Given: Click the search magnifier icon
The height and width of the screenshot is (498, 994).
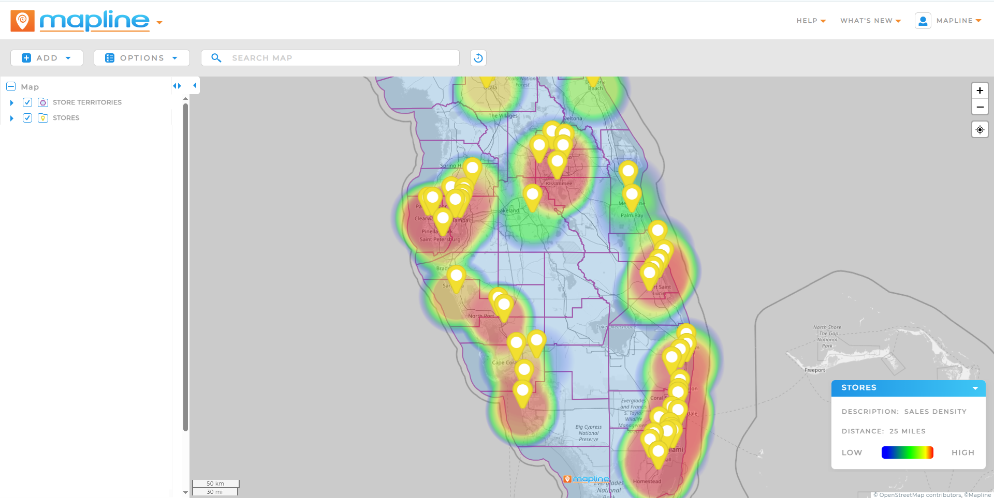Looking at the screenshot, I should pyautogui.click(x=216, y=57).
